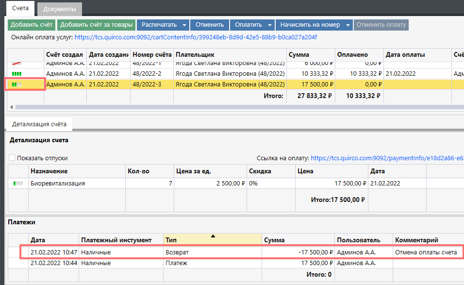Click the status icon next to Биоревитализация
The height and width of the screenshot is (285, 464).
click(18, 184)
